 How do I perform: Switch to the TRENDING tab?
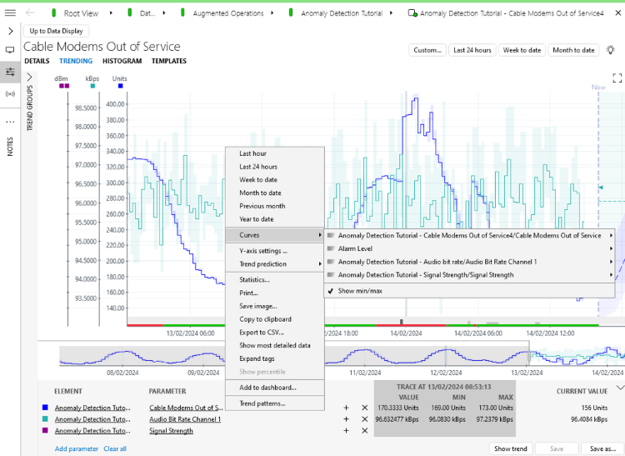tap(76, 61)
